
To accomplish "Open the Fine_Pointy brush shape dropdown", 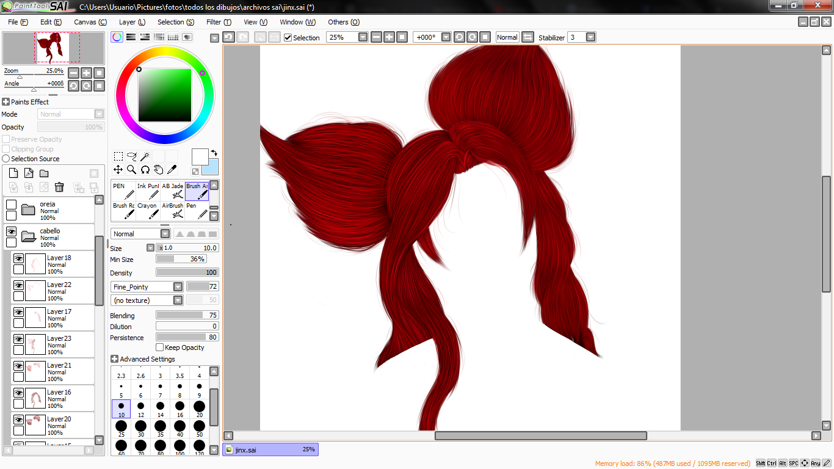I will (178, 287).
